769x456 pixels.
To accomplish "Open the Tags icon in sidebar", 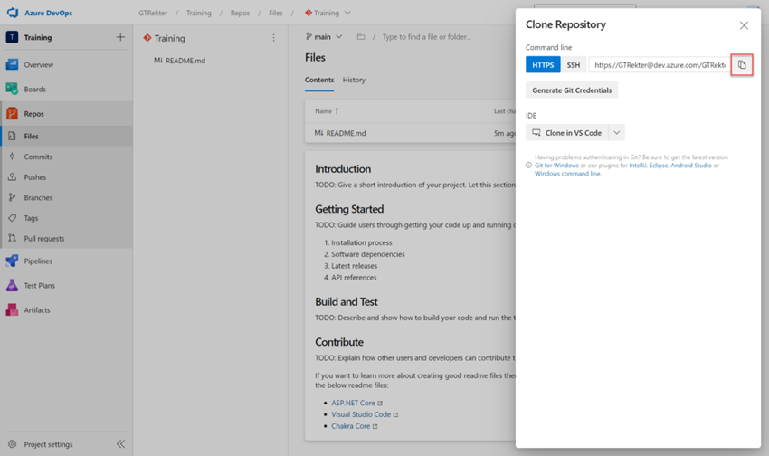I will point(13,218).
